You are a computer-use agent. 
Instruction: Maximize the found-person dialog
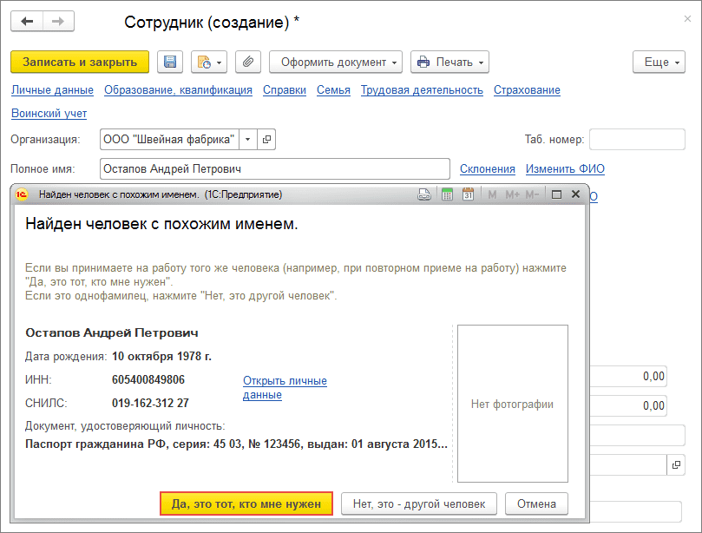coord(556,194)
